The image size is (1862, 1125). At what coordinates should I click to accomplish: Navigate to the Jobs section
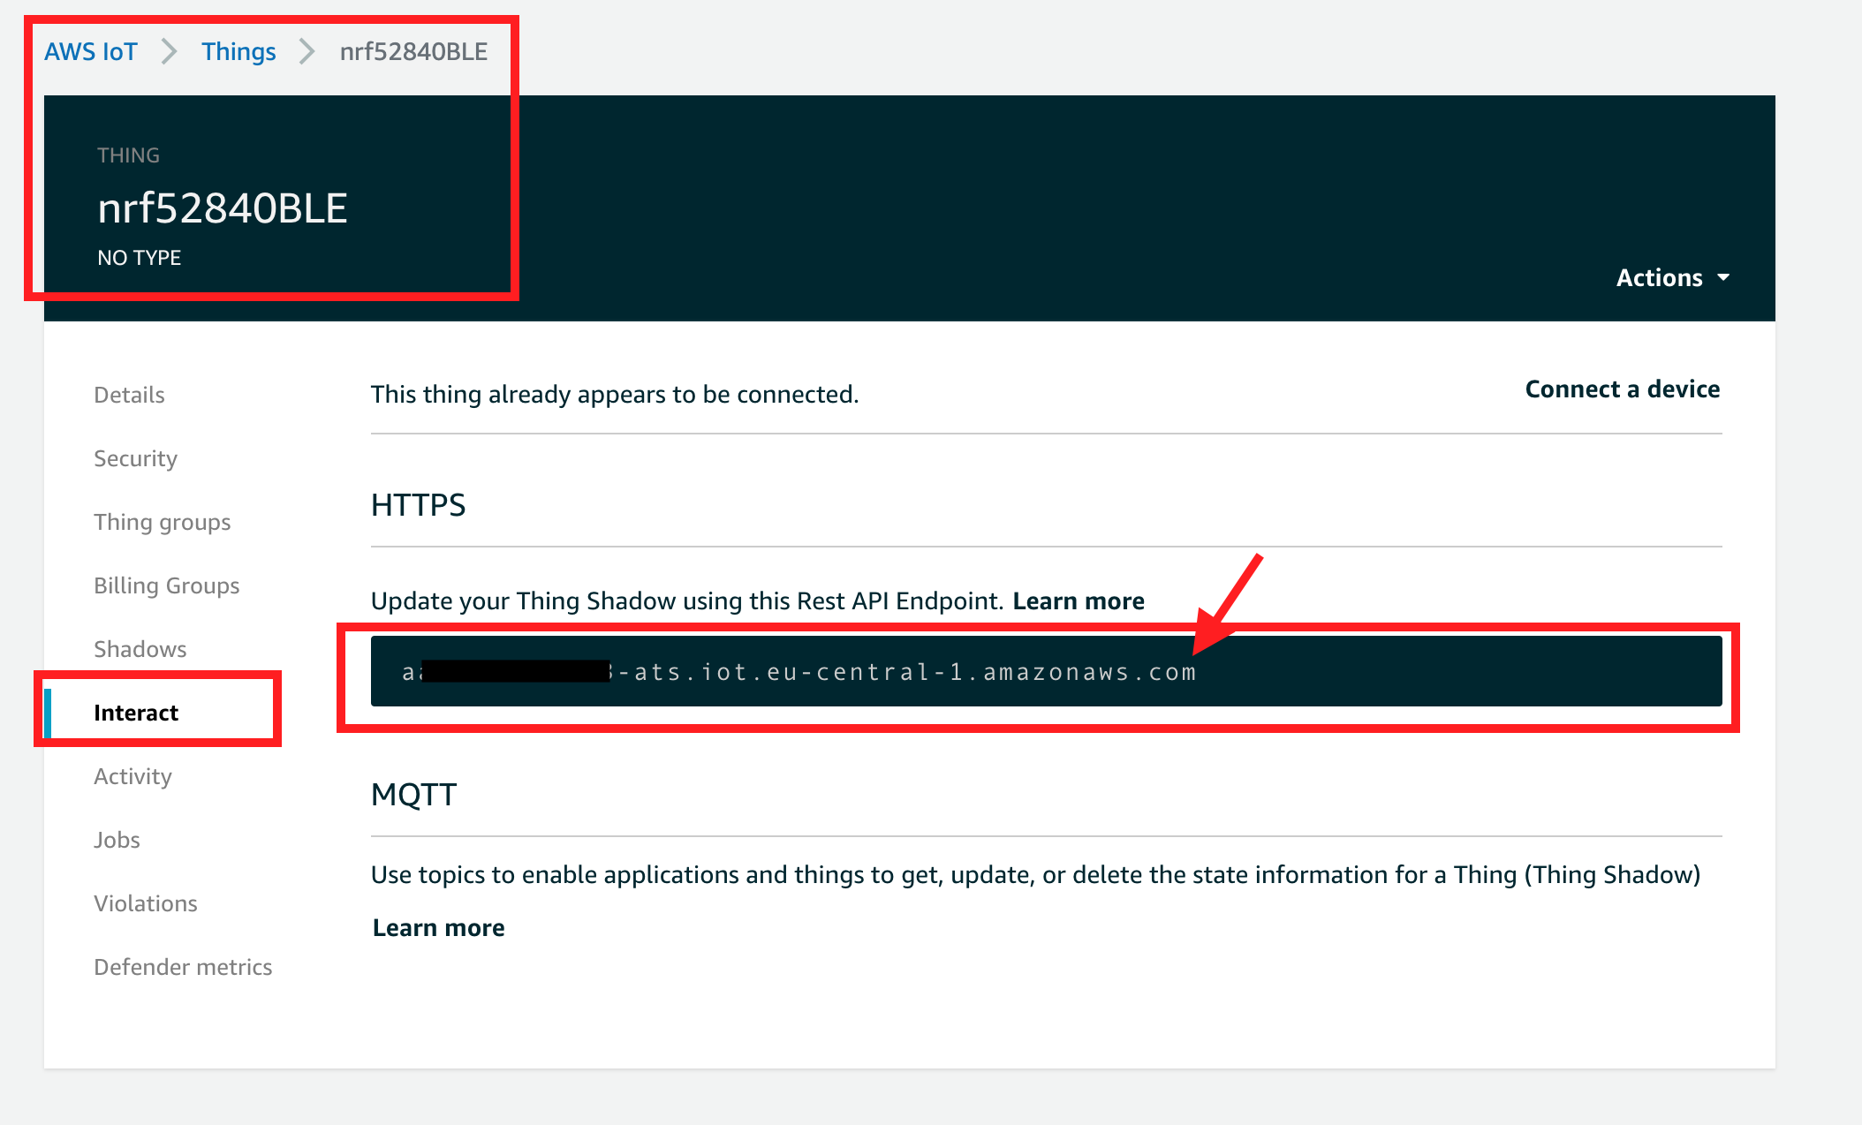[x=116, y=839]
